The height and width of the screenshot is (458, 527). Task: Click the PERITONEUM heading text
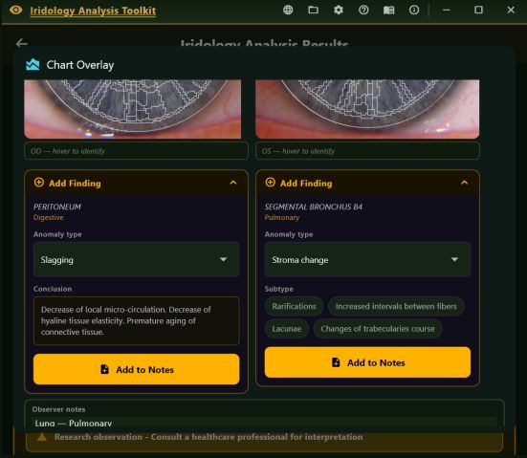[x=57, y=207]
